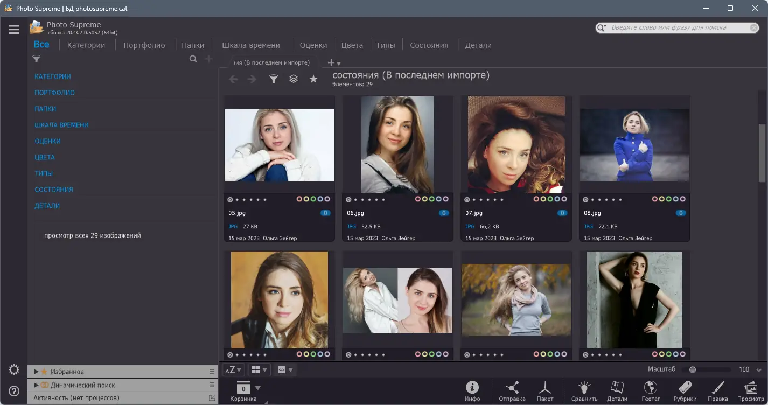This screenshot has height=405, width=768.
Task: Clear rating on 06.jpg thumbnail
Action: pos(348,199)
